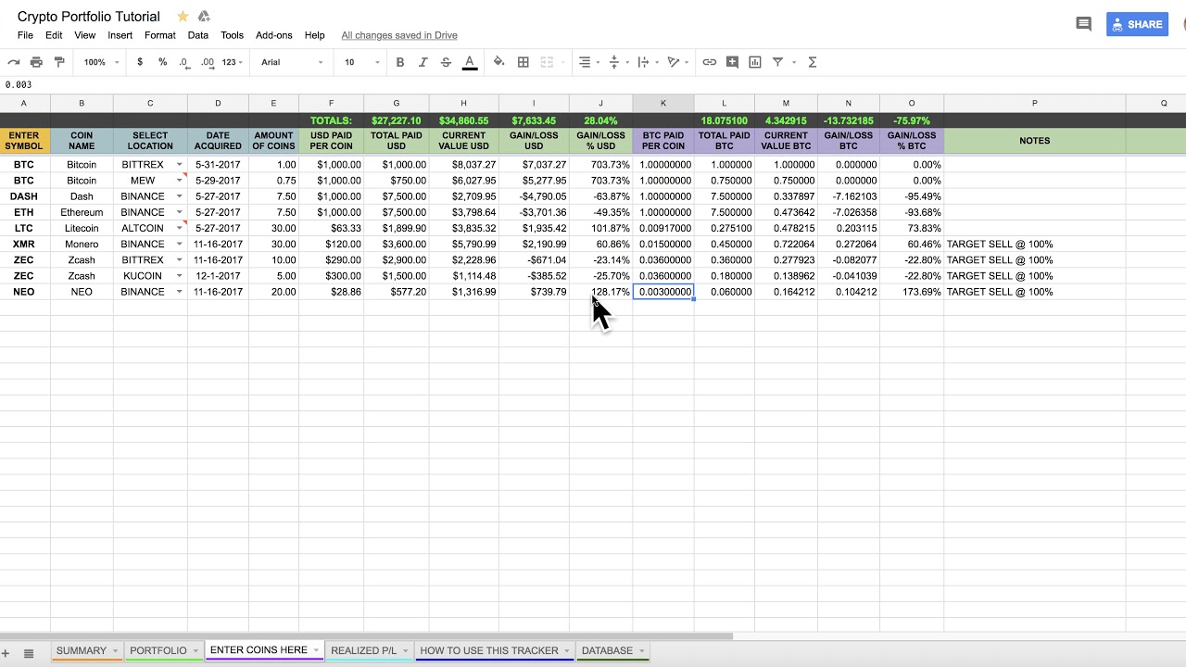Open the View menu
The width and height of the screenshot is (1186, 667).
tap(84, 35)
